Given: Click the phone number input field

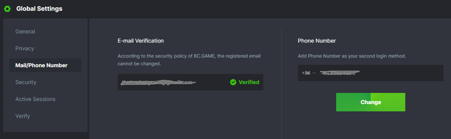Looking at the screenshot, I should (381, 73).
